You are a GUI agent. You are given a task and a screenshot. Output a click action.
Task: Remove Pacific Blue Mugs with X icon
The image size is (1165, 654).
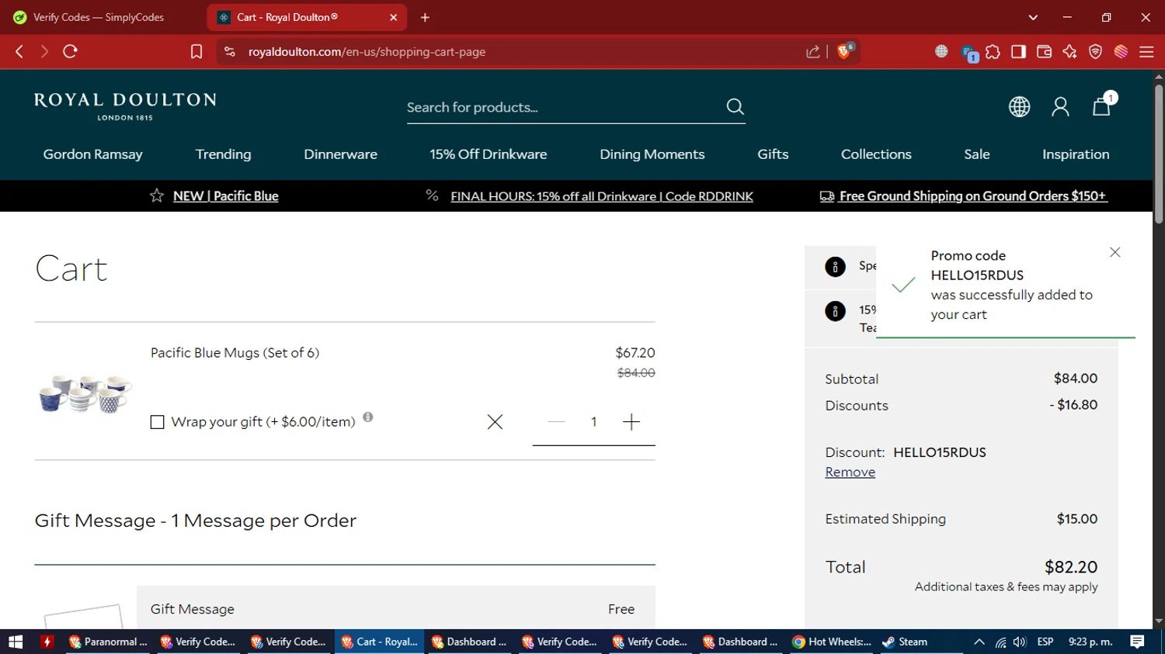[495, 422]
